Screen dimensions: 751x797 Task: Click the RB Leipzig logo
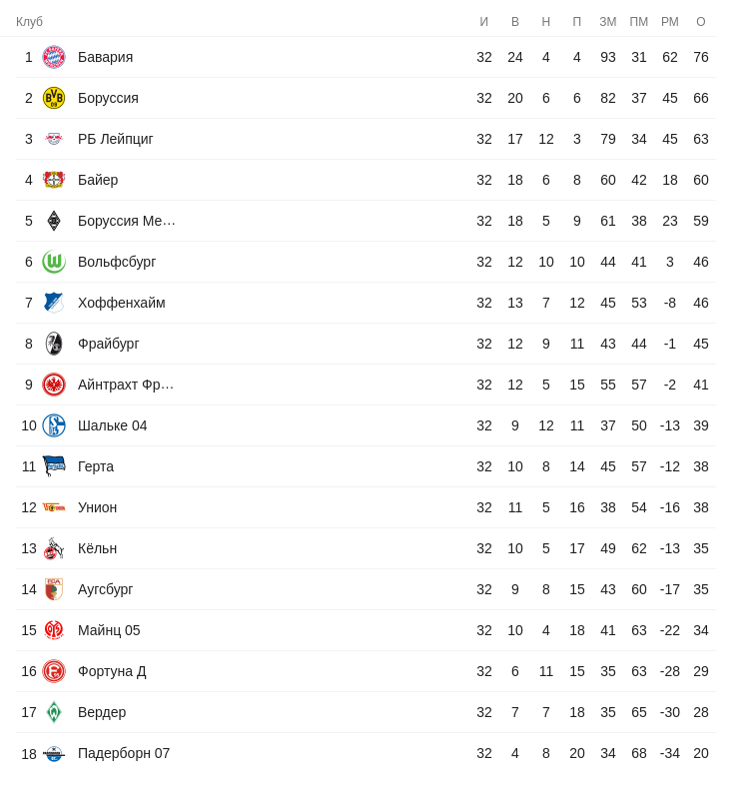click(54, 139)
